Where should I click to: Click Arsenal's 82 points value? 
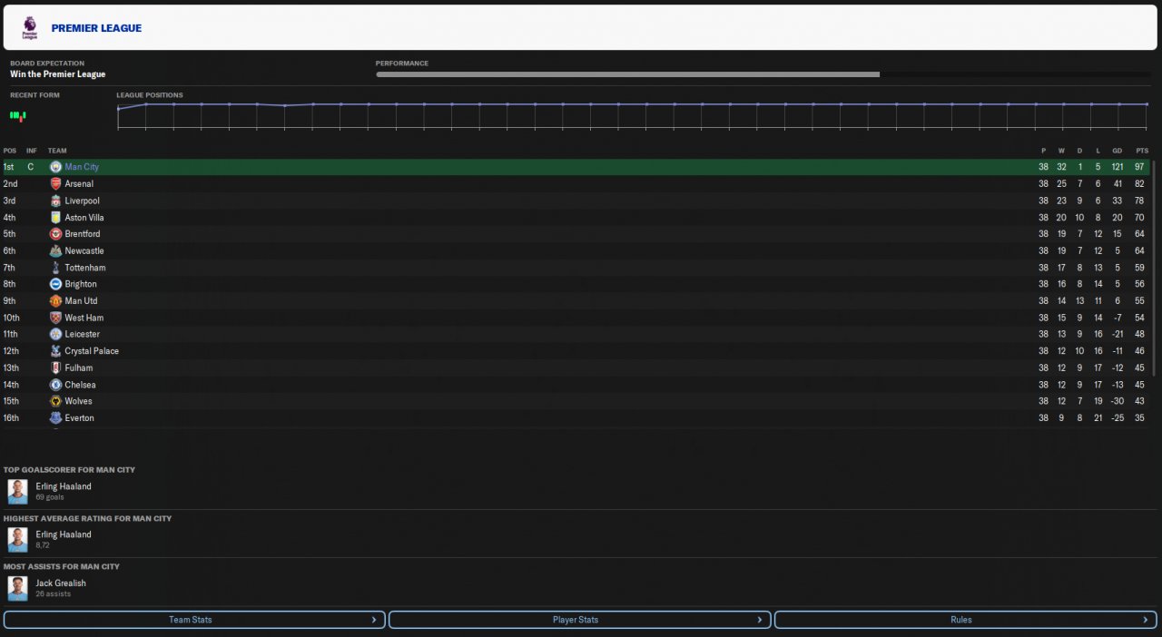pos(1139,183)
